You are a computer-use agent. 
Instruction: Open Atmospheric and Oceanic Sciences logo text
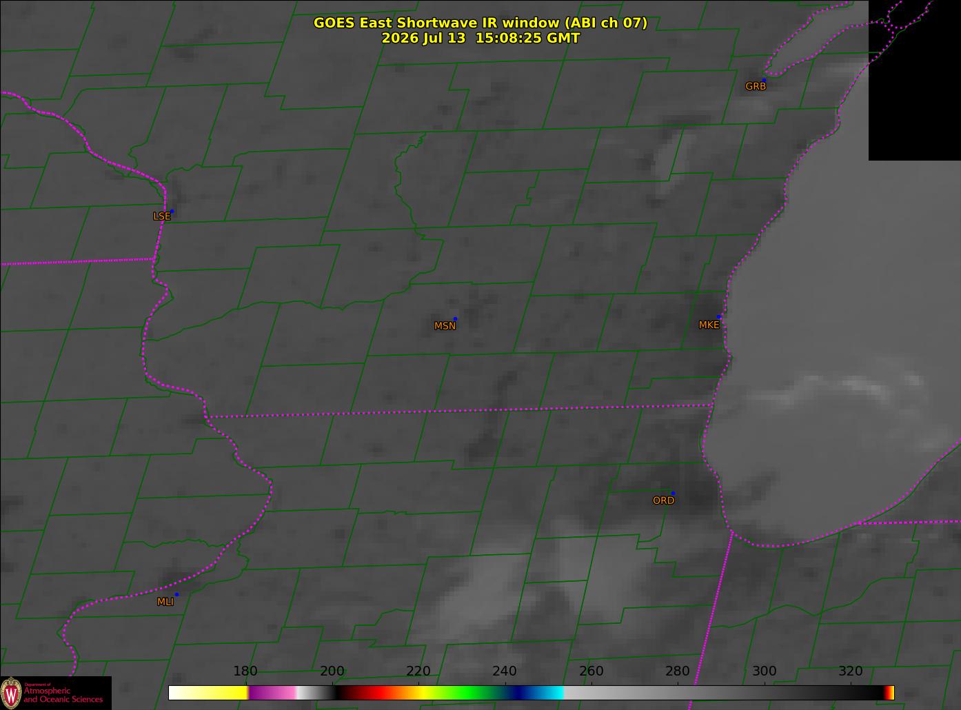(x=63, y=694)
